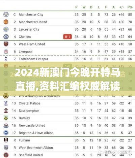Screen dimensions: 135x158
Task: Click the West Ham United crest
Action: 6,44
